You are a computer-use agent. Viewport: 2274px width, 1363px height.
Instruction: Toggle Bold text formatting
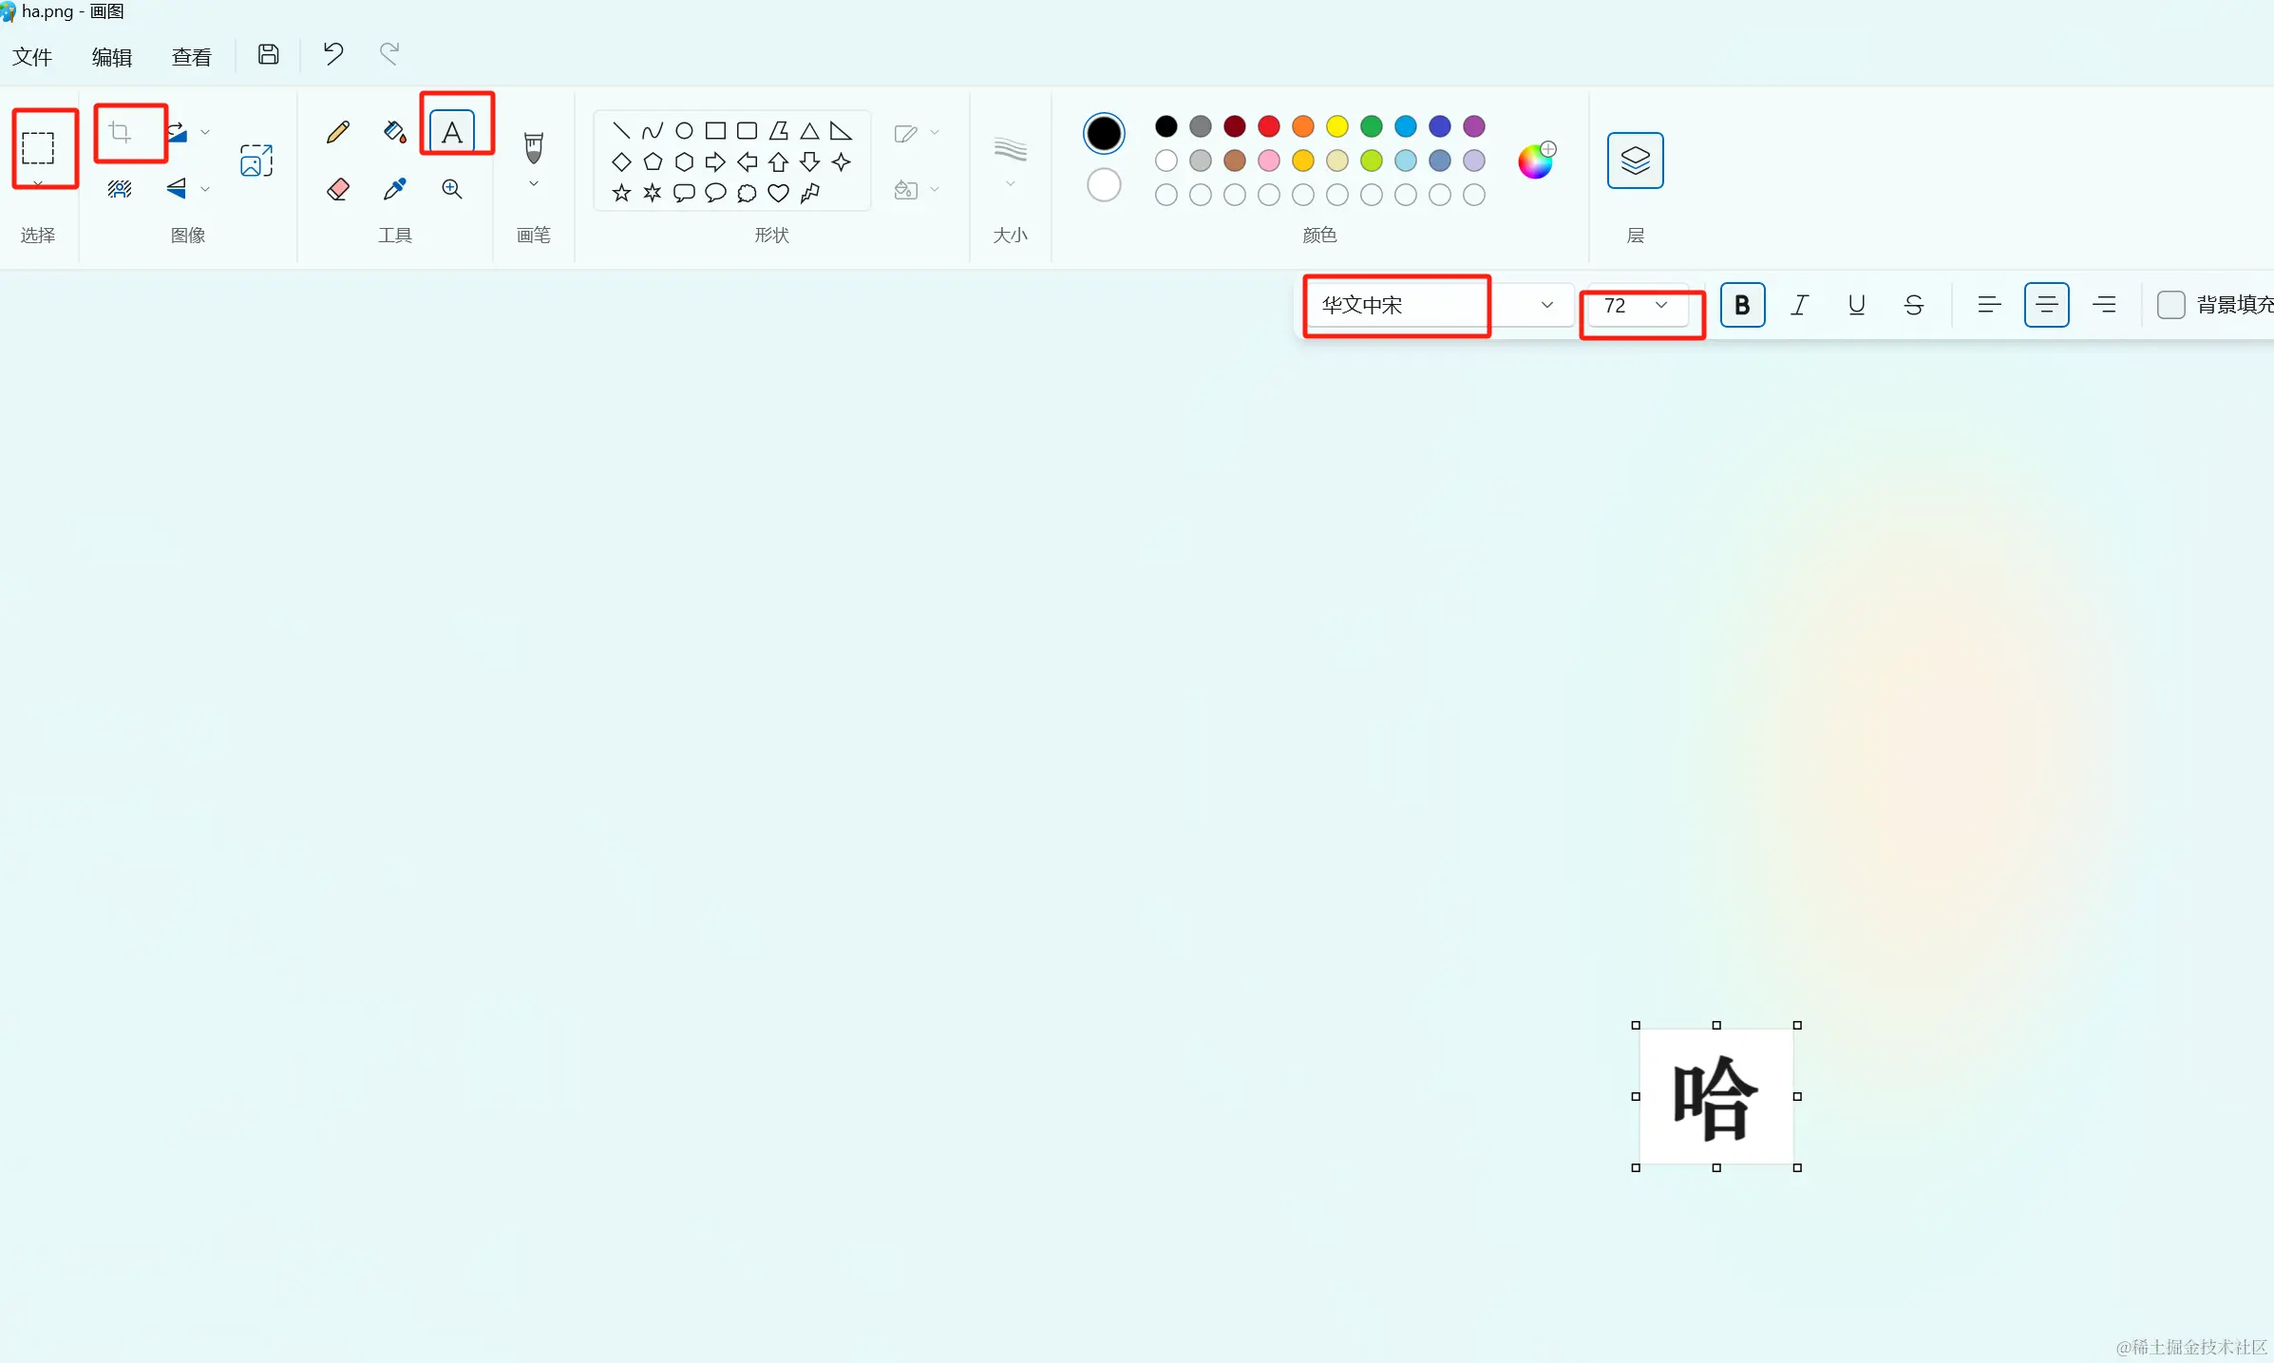coord(1742,305)
